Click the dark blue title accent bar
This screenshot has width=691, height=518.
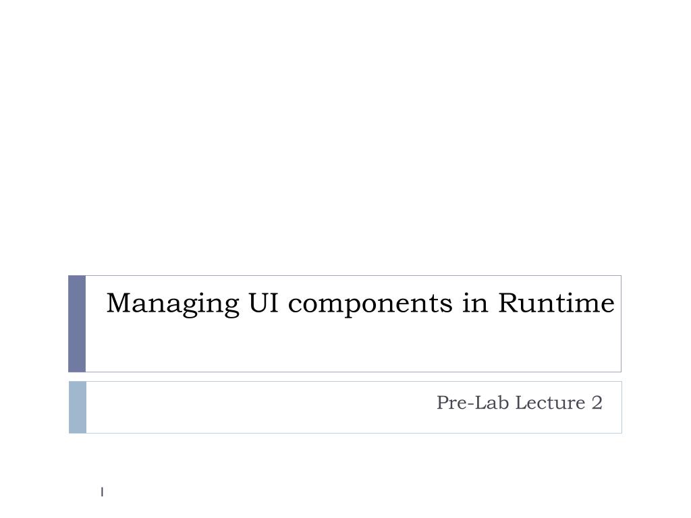[x=77, y=324]
